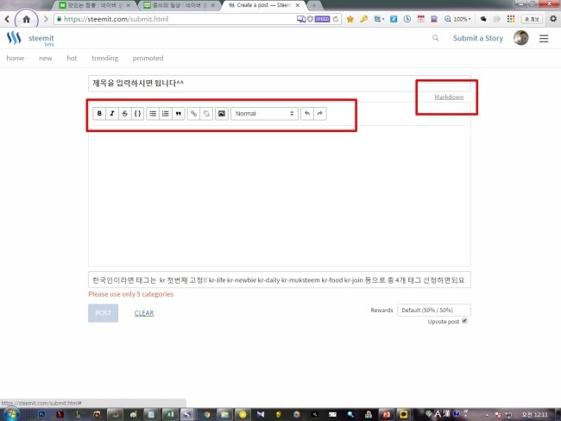Insert an image into the post
Image resolution: width=561 pixels, height=421 pixels.
222,113
